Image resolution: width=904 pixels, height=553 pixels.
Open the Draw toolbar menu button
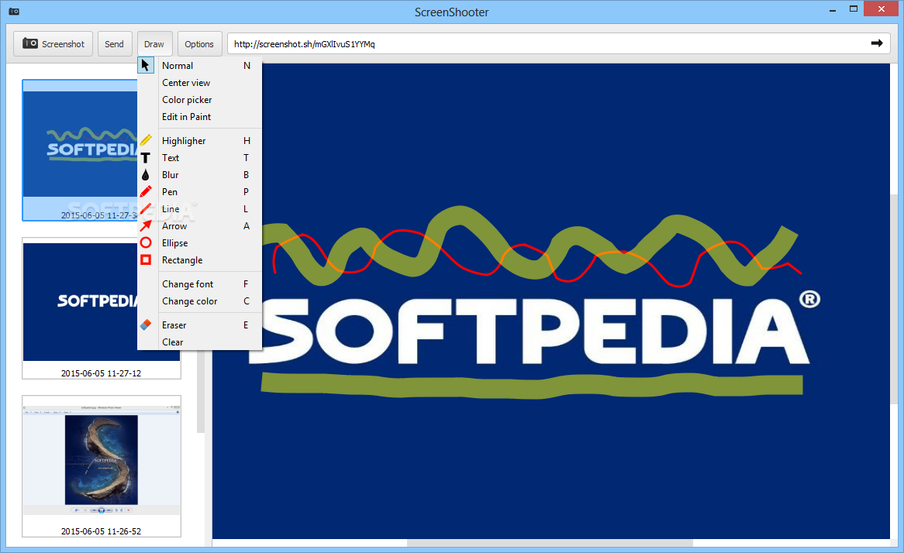(154, 44)
